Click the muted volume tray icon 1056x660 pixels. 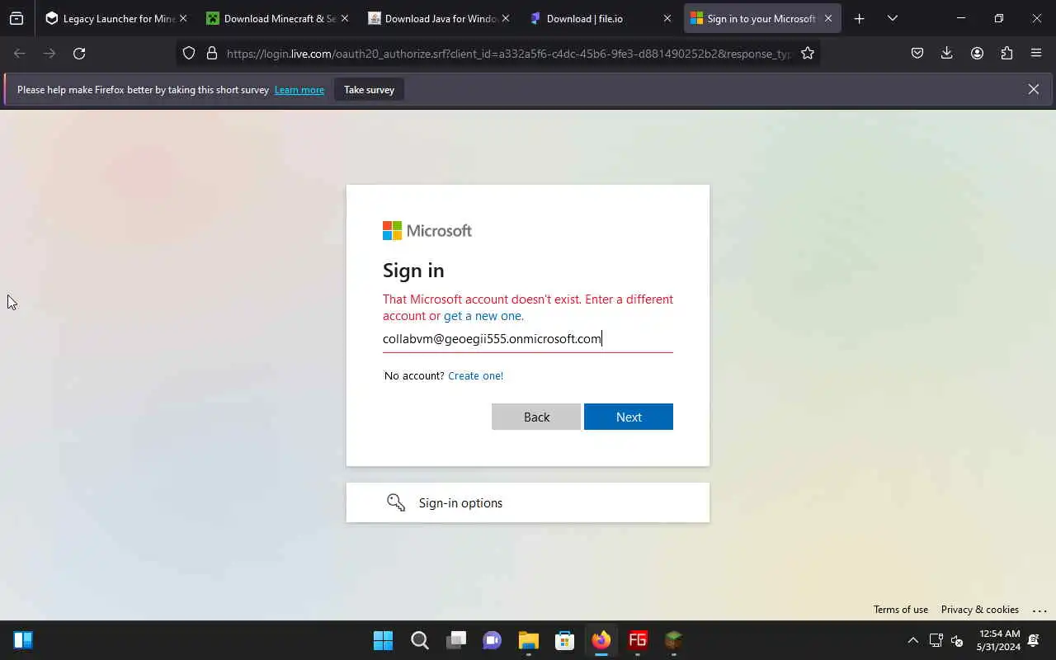click(x=958, y=640)
